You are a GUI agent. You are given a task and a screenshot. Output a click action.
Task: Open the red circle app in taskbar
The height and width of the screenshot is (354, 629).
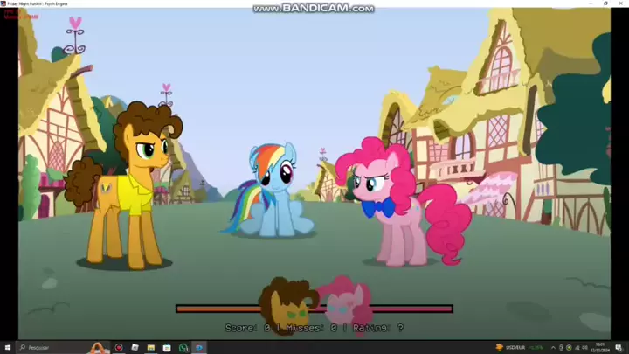119,347
